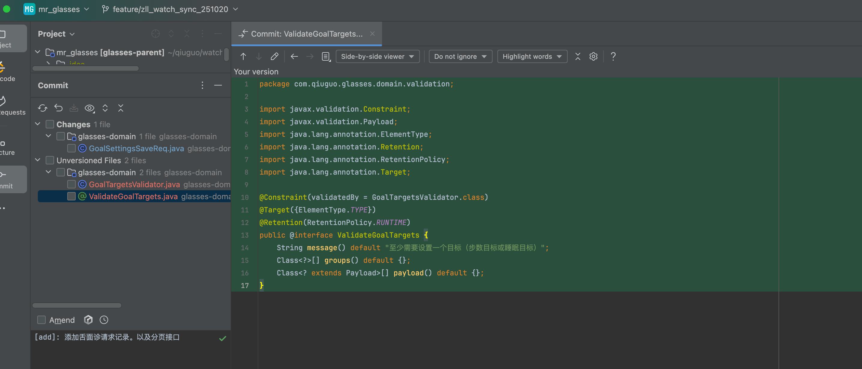This screenshot has width=862, height=369.
Task: Click the pencil edit source icon
Action: [275, 56]
